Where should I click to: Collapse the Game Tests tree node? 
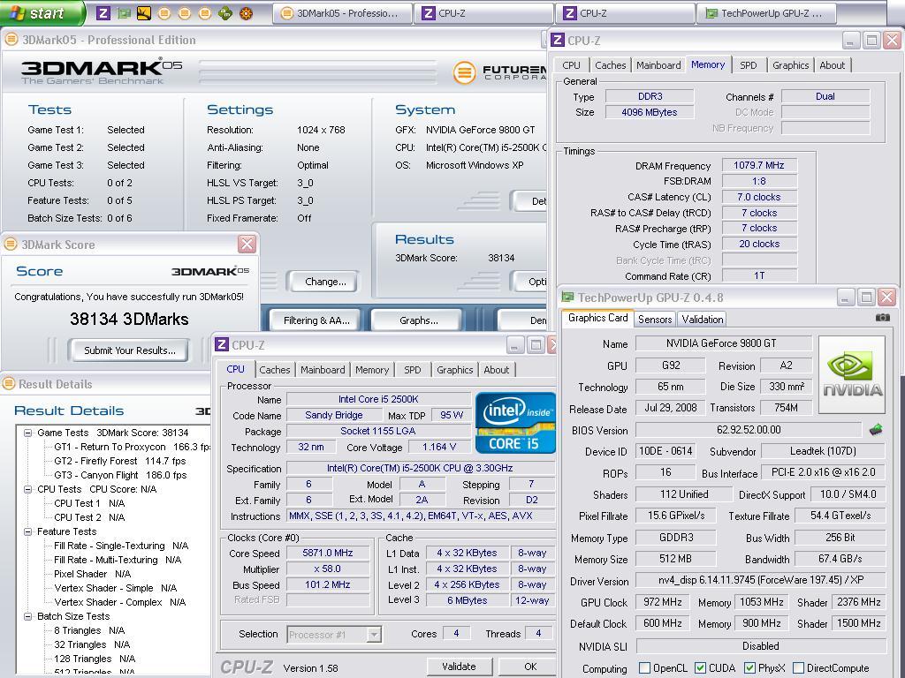27,433
